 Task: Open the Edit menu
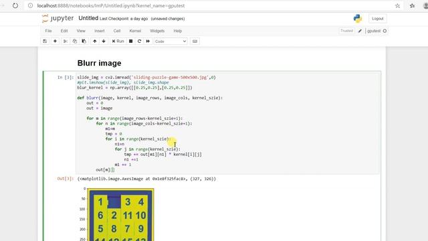[64, 31]
